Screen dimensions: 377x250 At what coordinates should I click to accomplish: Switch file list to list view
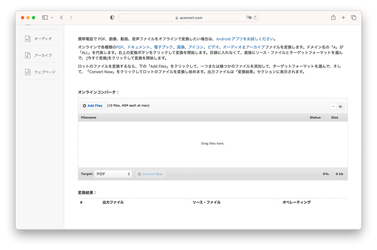(333, 106)
